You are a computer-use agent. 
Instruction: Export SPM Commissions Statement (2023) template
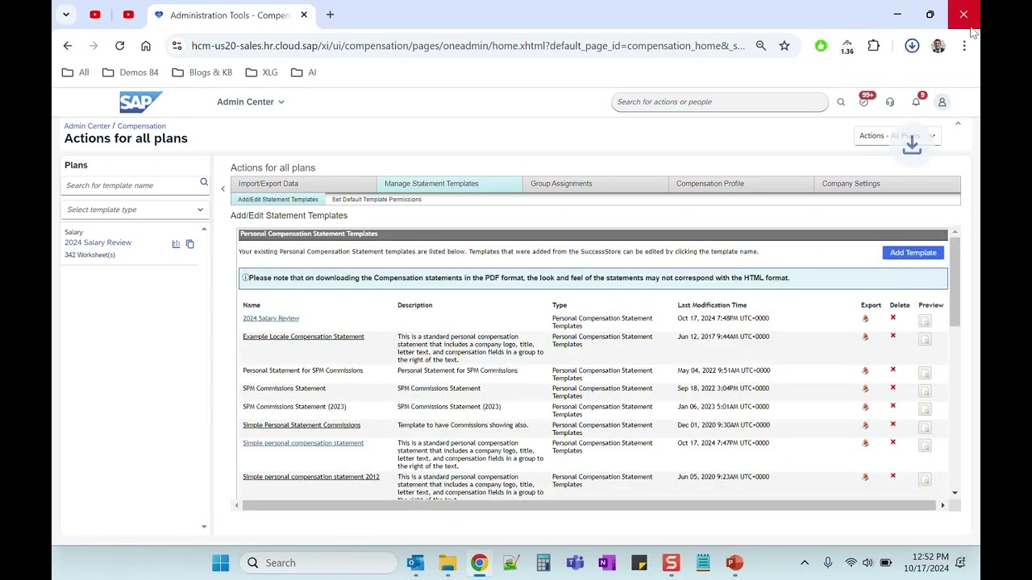point(865,408)
